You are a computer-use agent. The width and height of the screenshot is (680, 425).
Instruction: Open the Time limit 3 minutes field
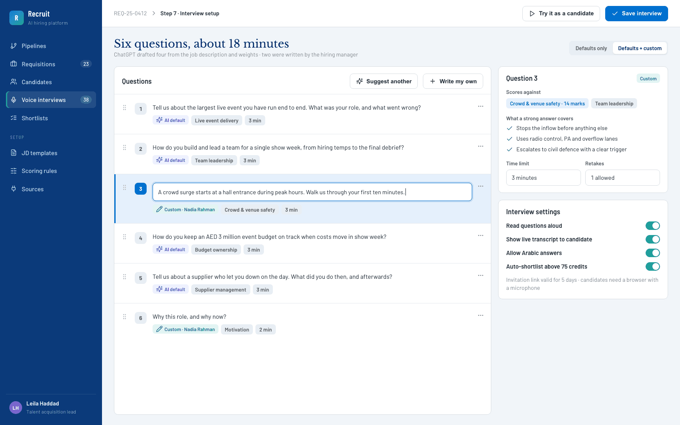coord(544,178)
